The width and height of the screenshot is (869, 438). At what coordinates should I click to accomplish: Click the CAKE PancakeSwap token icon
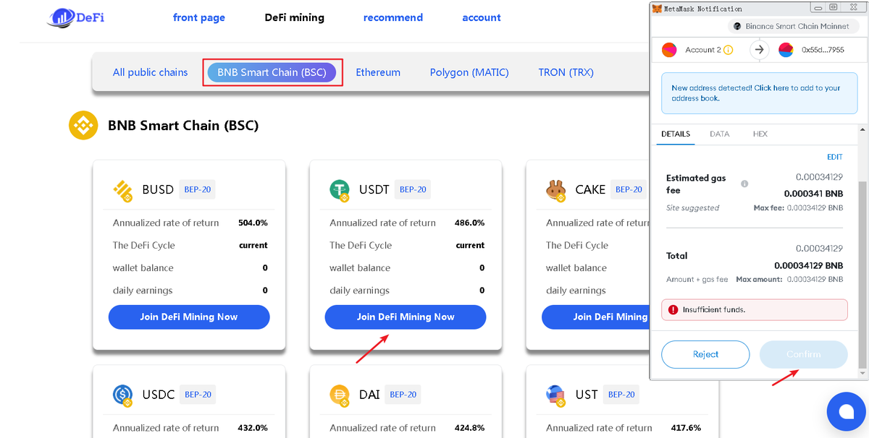click(556, 190)
